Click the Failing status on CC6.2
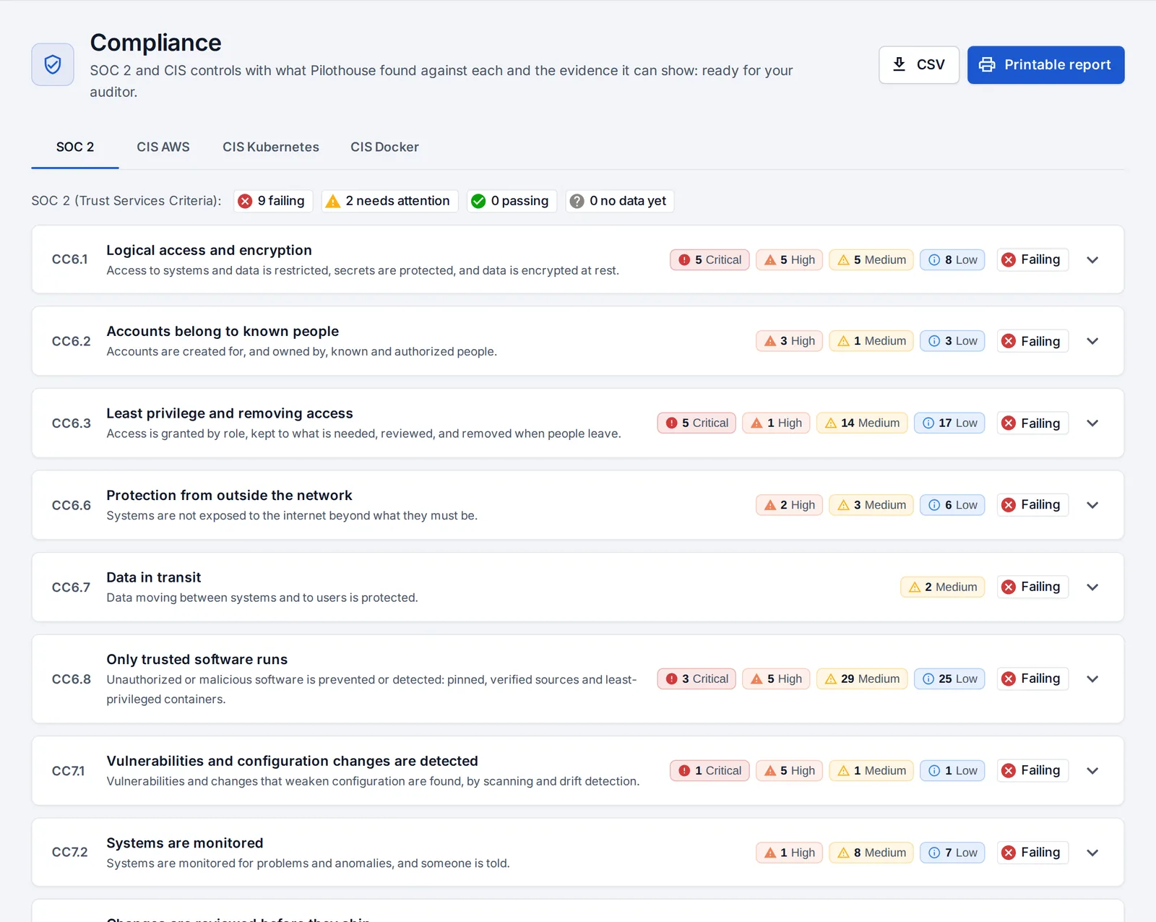The image size is (1156, 922). click(1032, 341)
